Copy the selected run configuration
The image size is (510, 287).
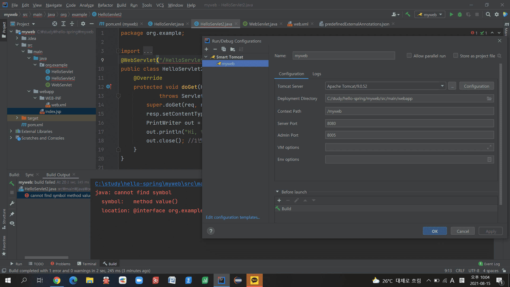click(224, 49)
